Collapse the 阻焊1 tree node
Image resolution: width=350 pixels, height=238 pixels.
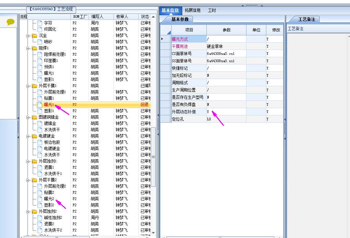tap(28, 48)
